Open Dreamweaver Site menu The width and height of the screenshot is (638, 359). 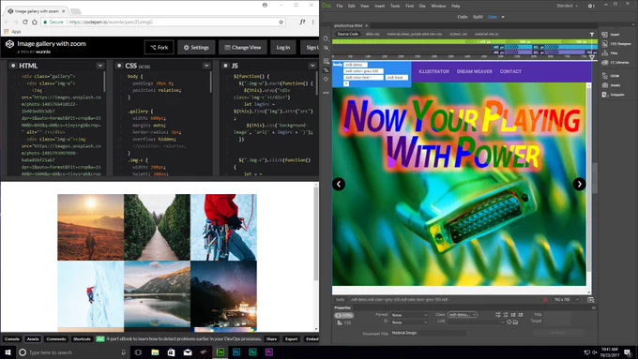422,6
